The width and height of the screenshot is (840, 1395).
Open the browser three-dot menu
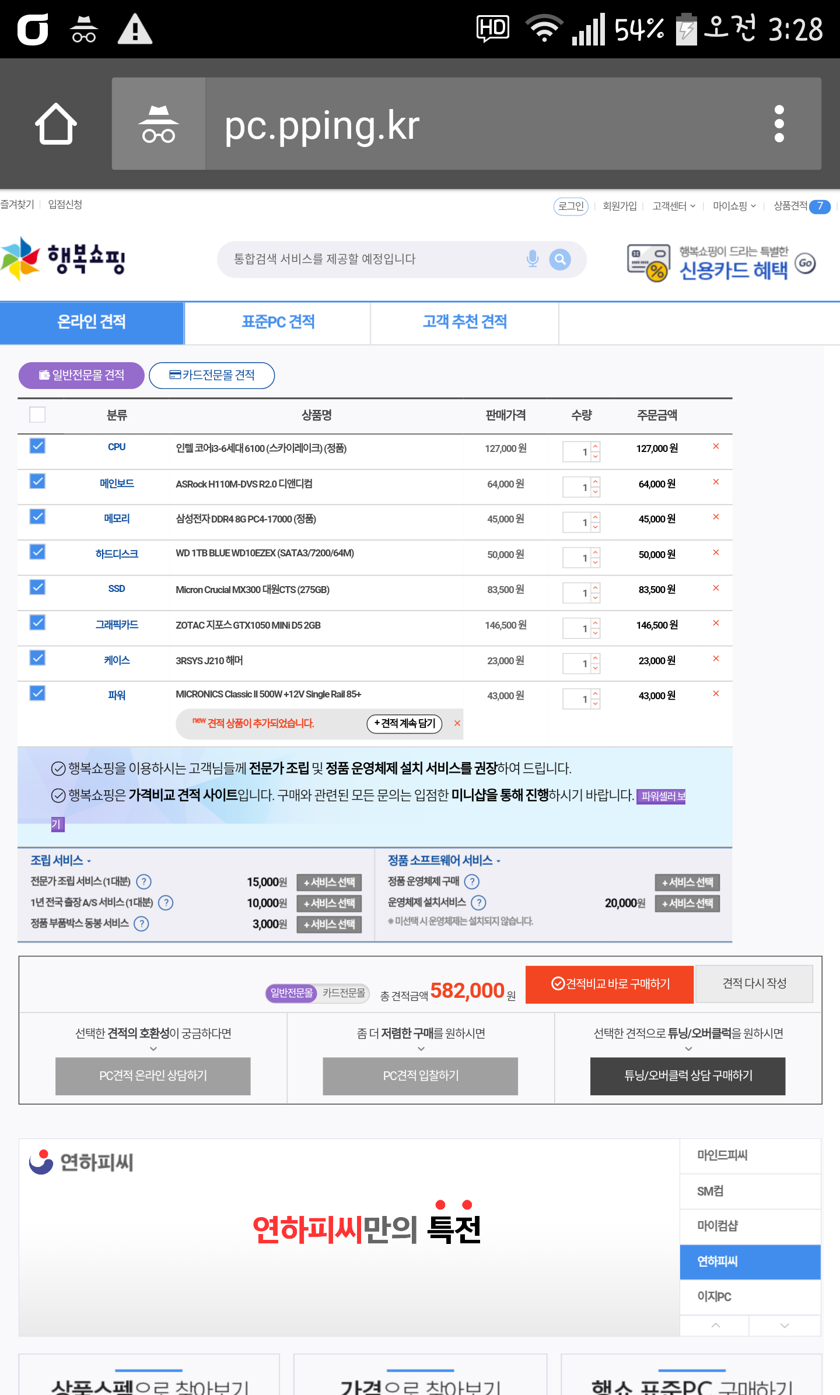coord(779,124)
